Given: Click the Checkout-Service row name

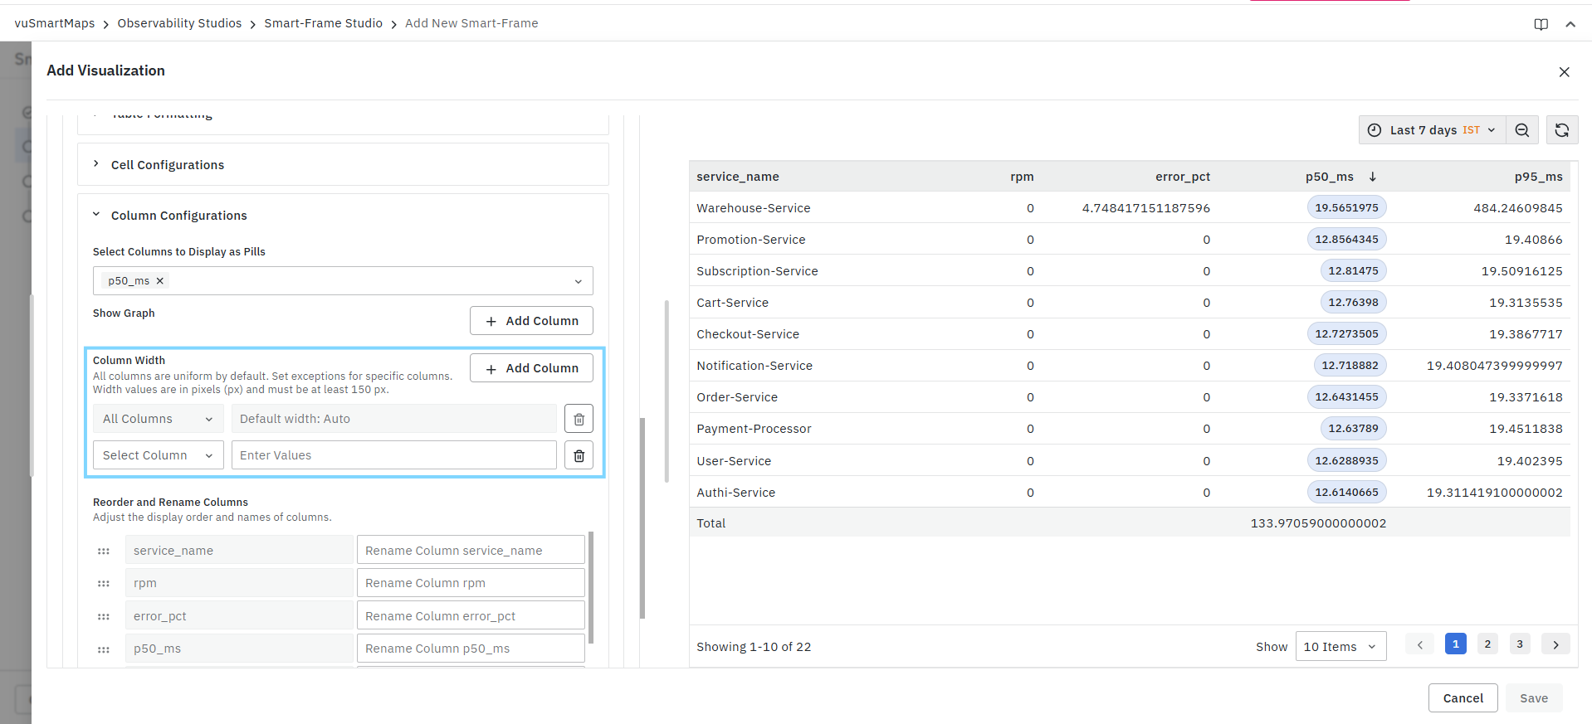Looking at the screenshot, I should pos(748,334).
